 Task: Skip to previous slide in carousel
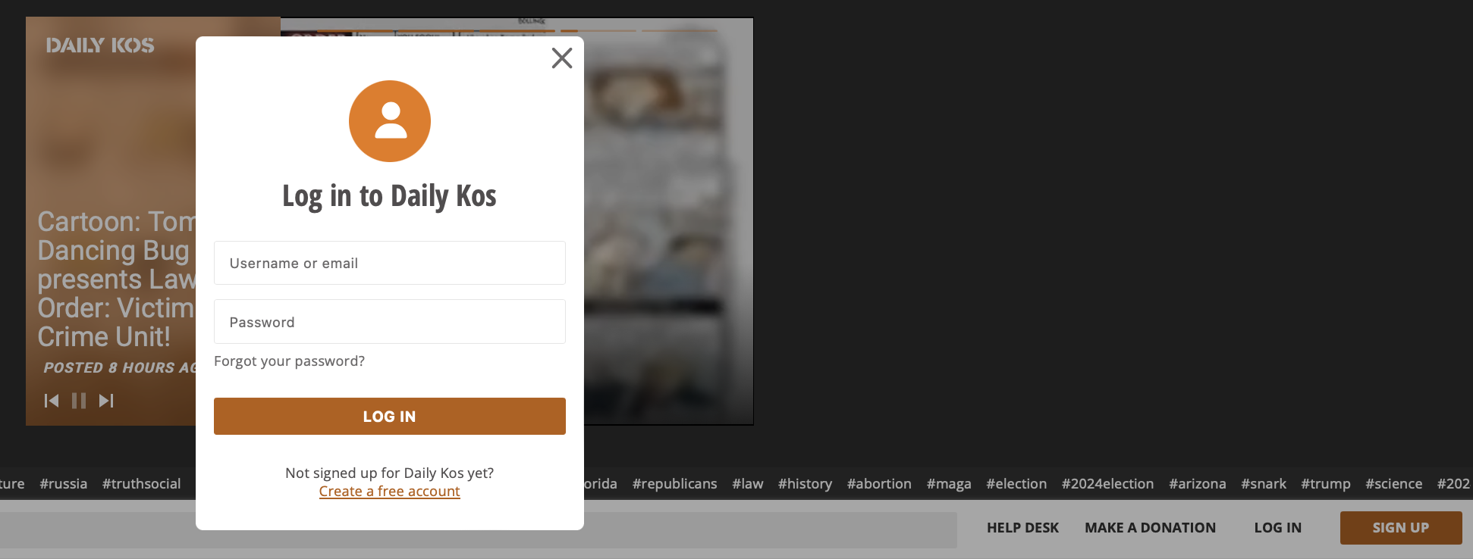pyautogui.click(x=52, y=401)
